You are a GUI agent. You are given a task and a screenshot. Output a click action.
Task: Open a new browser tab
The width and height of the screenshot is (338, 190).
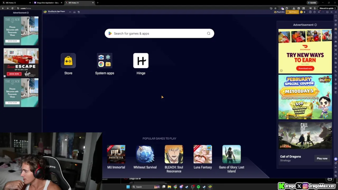tap(97, 3)
